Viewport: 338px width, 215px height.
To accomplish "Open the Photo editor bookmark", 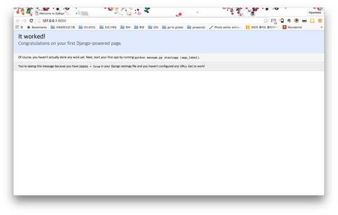I will point(225,27).
